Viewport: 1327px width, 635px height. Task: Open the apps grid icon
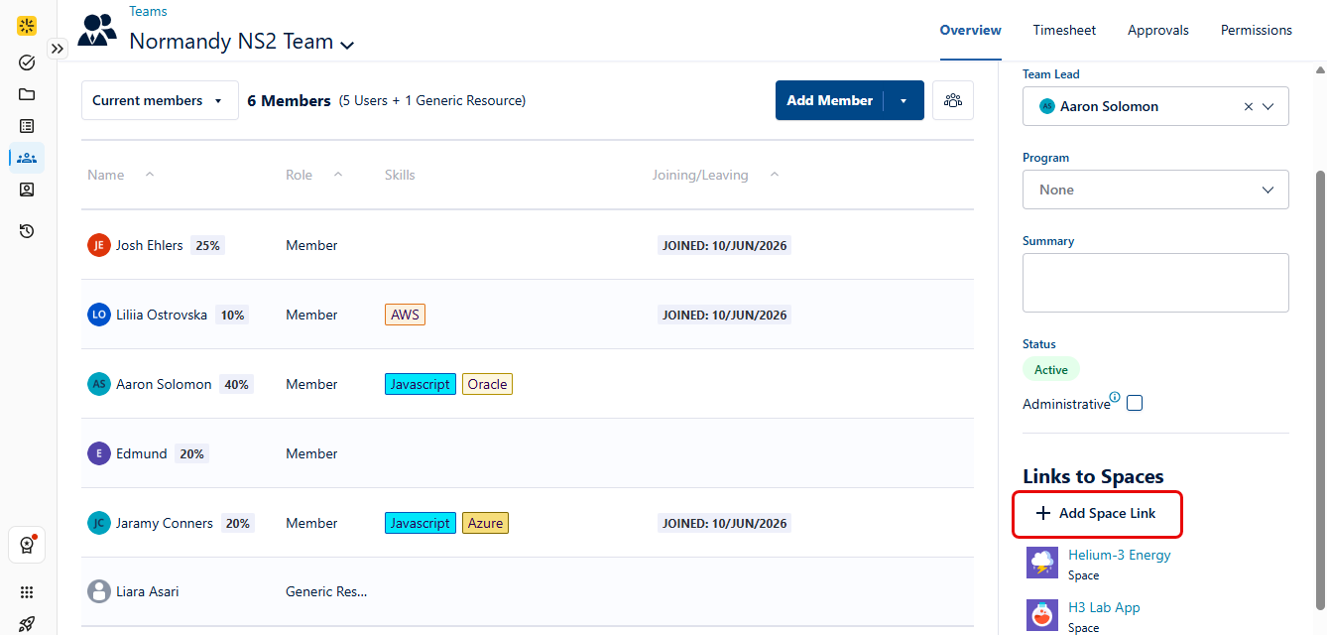click(x=27, y=592)
